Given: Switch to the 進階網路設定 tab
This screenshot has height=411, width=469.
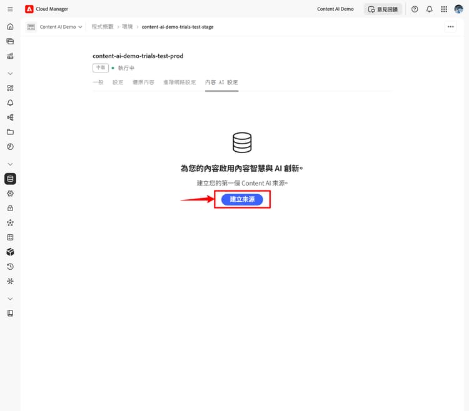Looking at the screenshot, I should tap(179, 82).
